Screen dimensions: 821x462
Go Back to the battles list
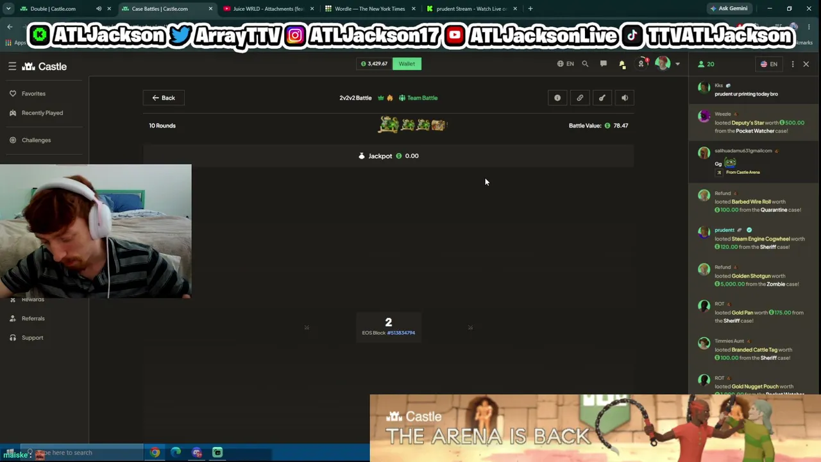pos(164,98)
